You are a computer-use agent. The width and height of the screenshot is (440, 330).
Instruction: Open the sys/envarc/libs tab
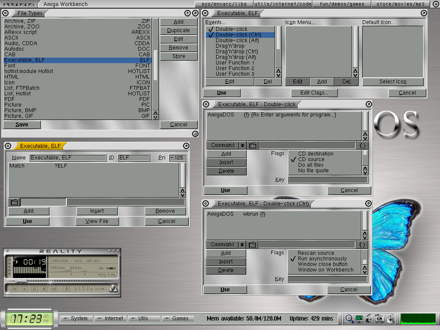coord(223,4)
